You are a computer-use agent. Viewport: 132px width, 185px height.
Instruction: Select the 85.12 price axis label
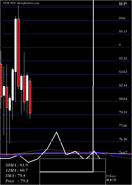click(x=123, y=58)
